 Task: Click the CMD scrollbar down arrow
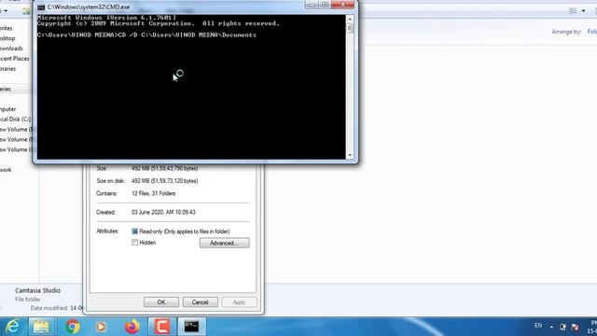click(x=350, y=155)
